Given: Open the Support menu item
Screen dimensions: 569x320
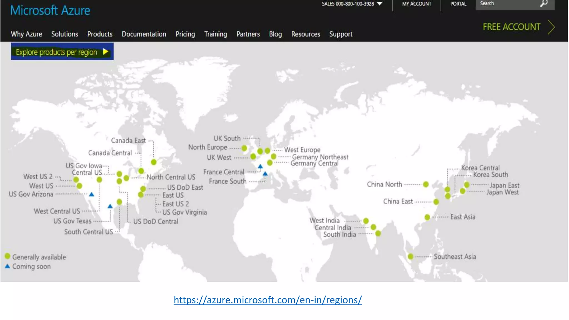Looking at the screenshot, I should [341, 34].
